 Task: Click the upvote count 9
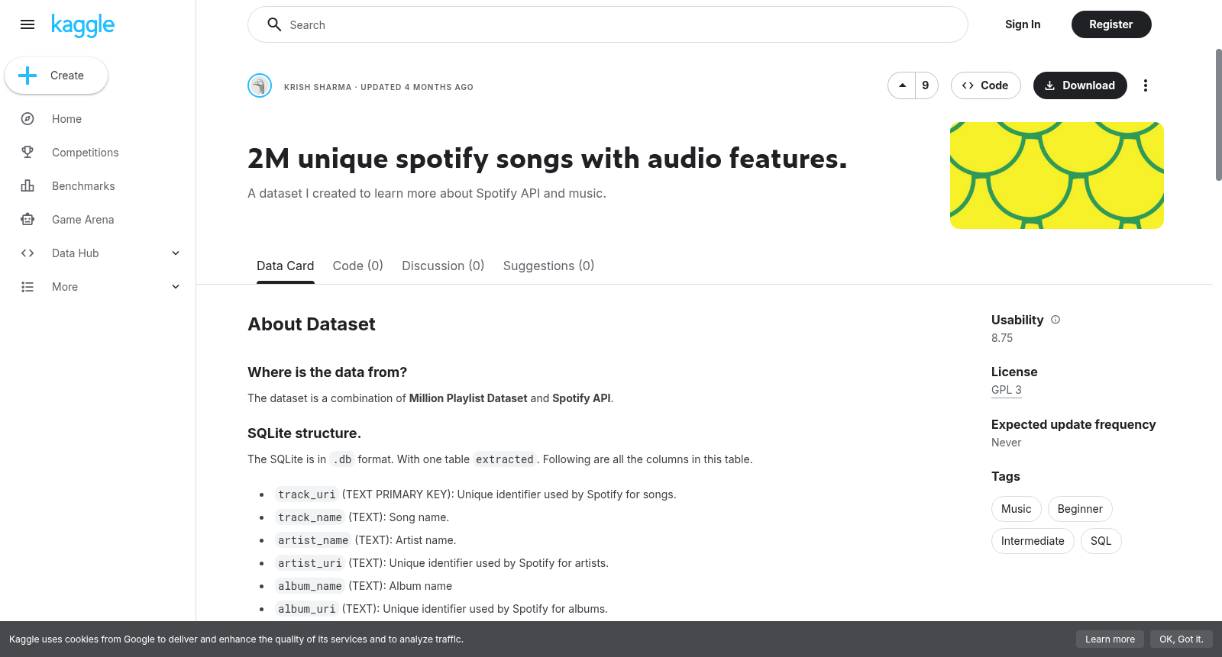point(926,85)
